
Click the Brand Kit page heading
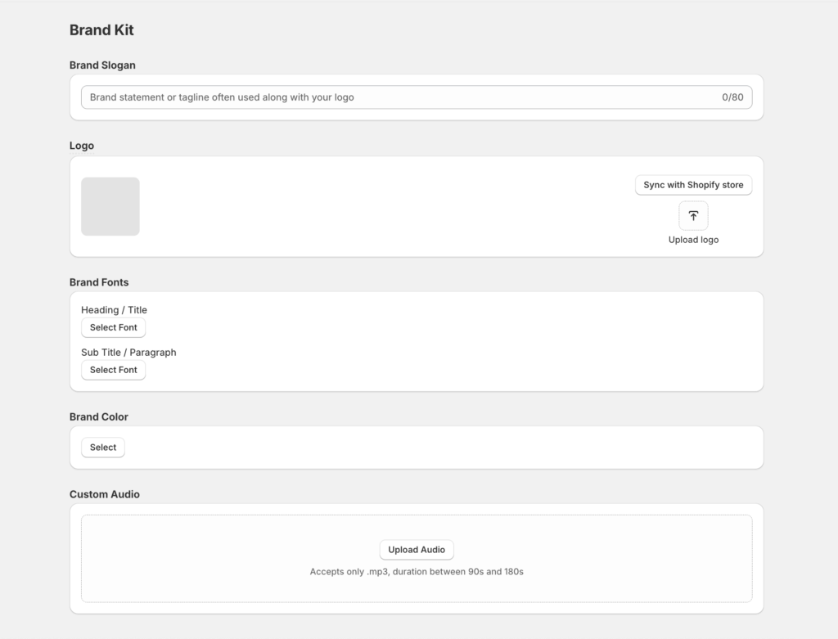101,30
